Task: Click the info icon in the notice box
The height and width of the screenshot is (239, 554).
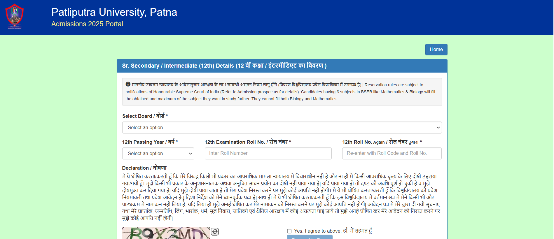Action: click(128, 84)
